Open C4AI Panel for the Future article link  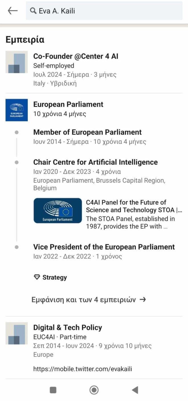[134, 206]
